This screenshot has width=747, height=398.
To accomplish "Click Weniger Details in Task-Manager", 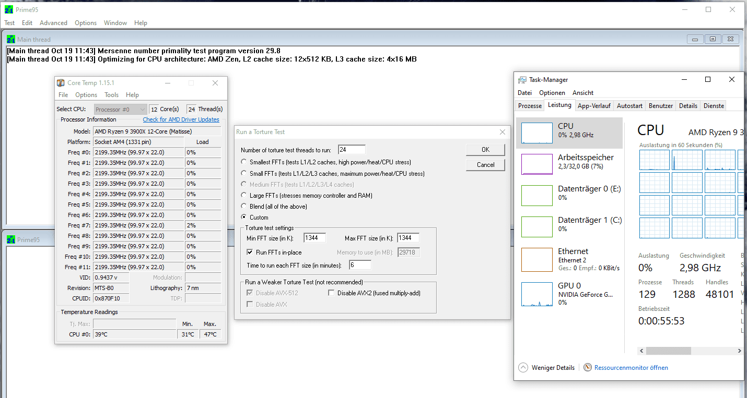I will [x=553, y=368].
